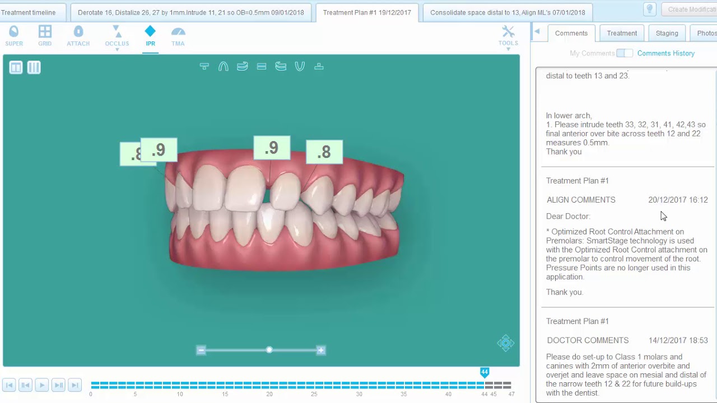Click the left .9 IPR label
Screen dimensions: 717x403
click(159, 150)
